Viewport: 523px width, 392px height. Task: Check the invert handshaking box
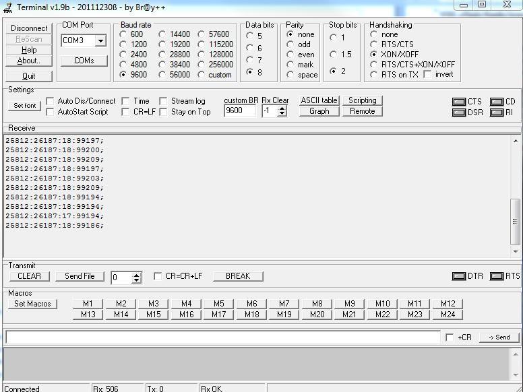click(427, 74)
